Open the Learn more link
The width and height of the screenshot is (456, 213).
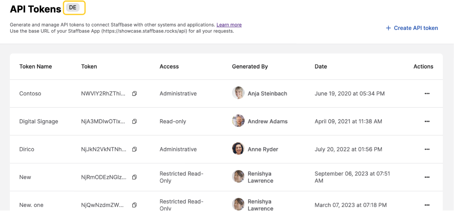click(x=229, y=25)
